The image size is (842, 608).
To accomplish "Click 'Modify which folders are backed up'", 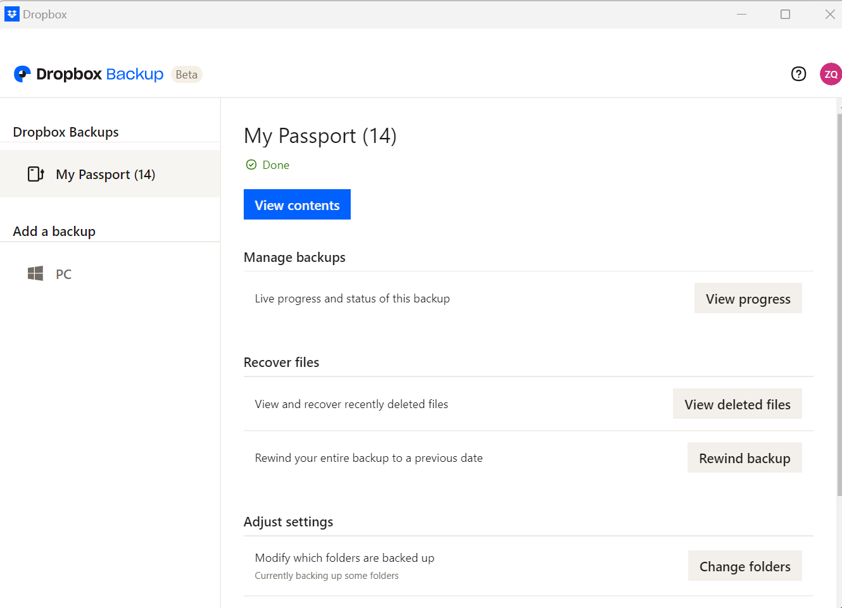I will [344, 558].
